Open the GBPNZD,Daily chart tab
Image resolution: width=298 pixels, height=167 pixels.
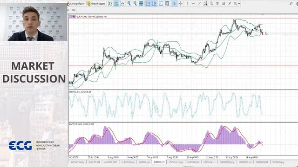227,162
